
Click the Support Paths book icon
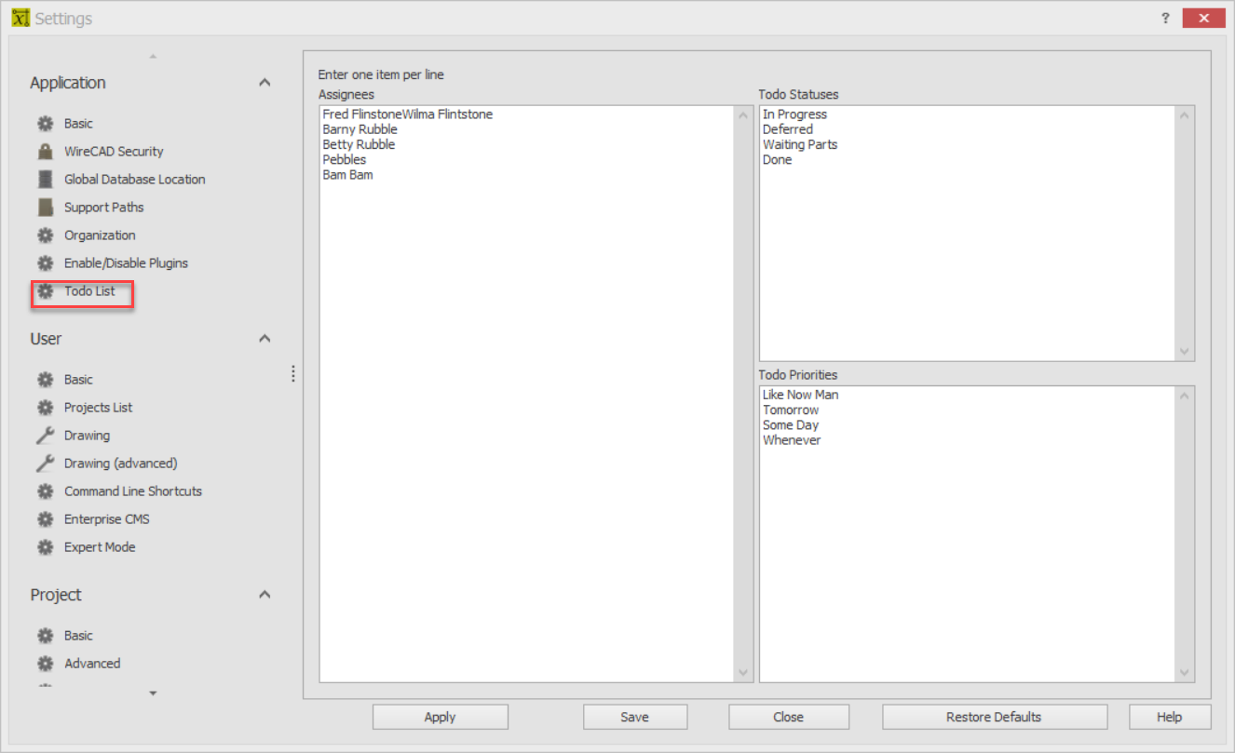tap(45, 207)
